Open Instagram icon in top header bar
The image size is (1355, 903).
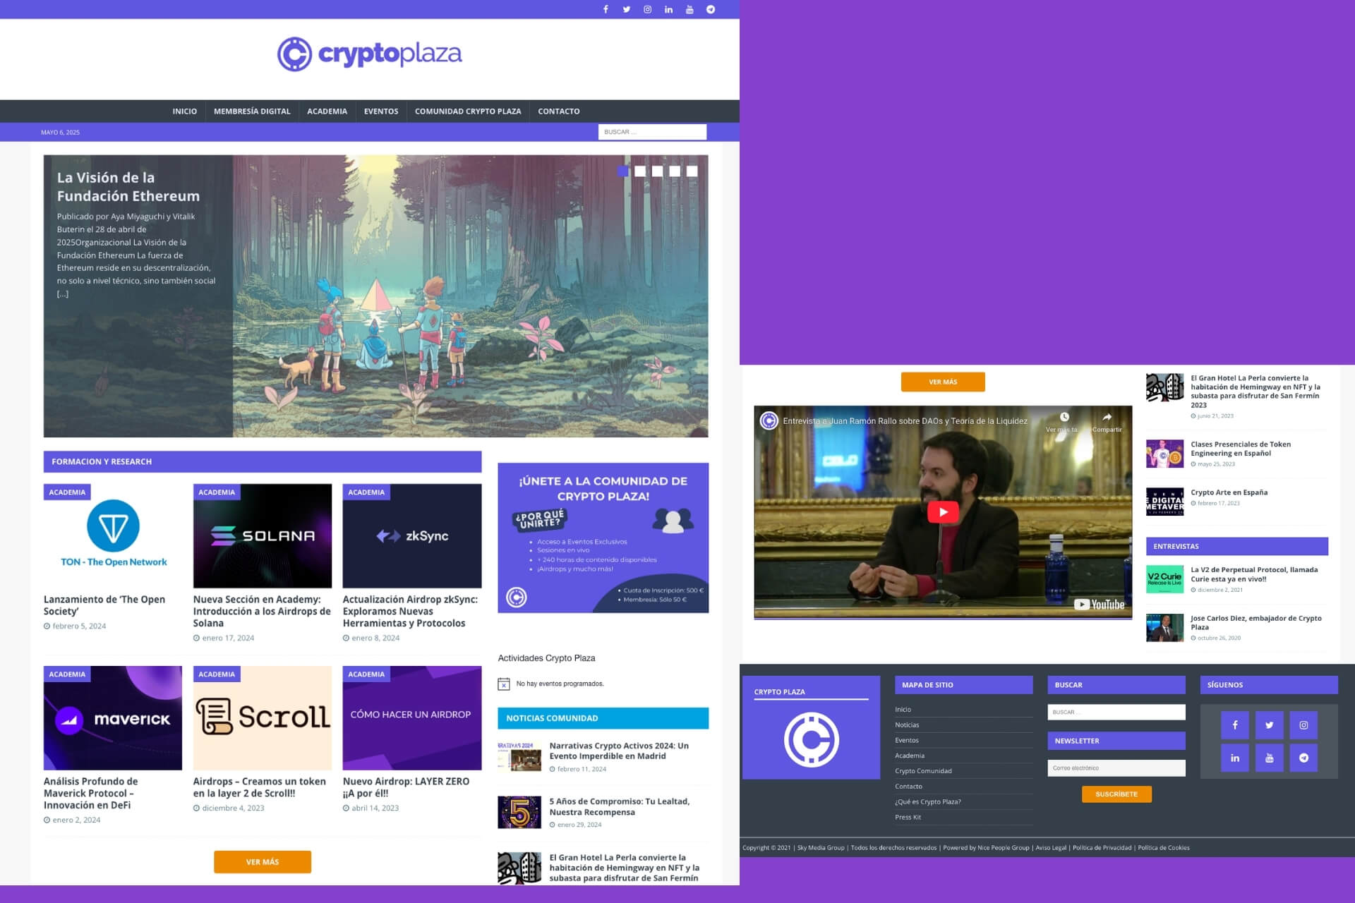pos(647,9)
